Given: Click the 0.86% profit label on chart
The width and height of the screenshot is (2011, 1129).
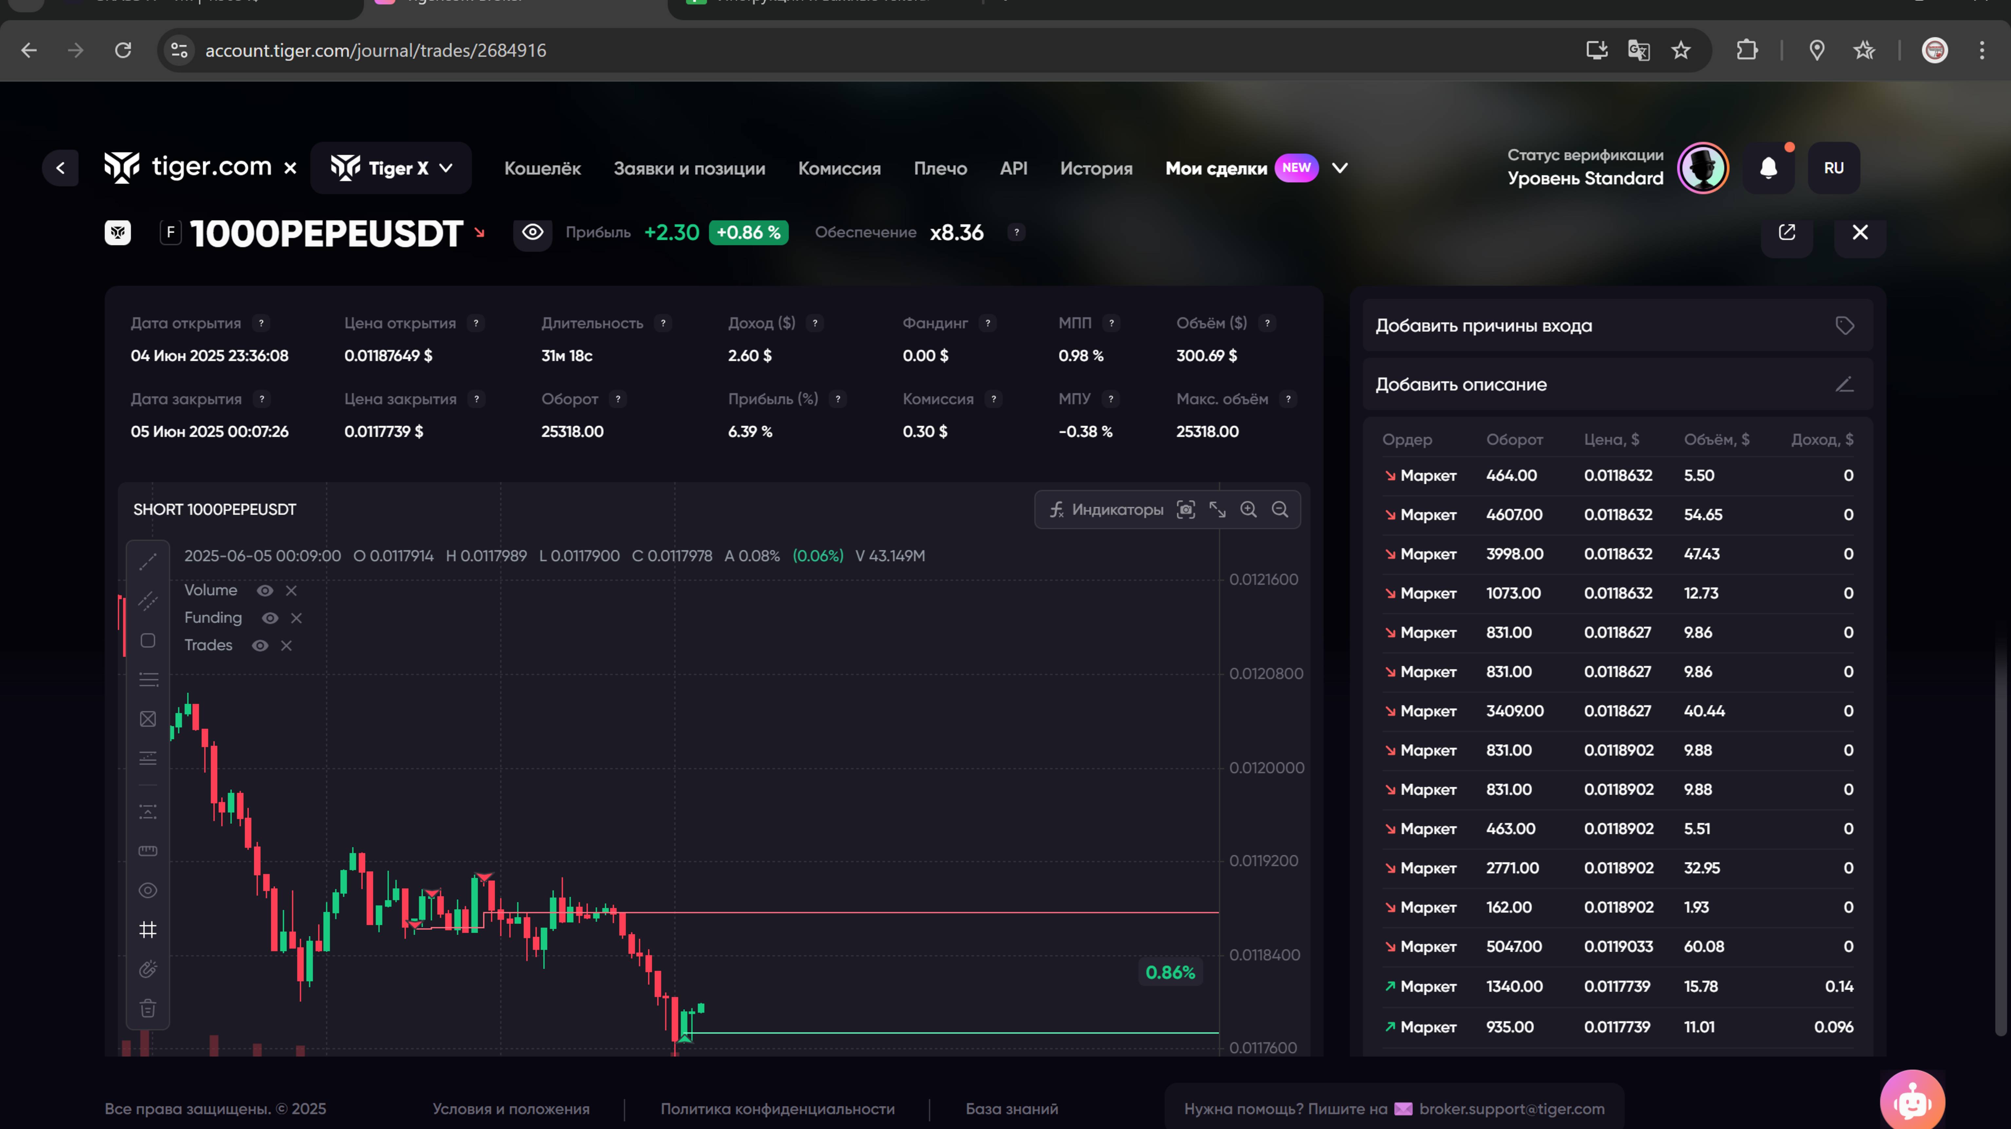Looking at the screenshot, I should [1169, 972].
